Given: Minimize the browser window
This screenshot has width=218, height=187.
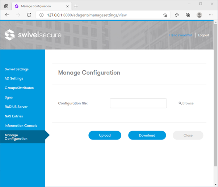Looking at the screenshot, I should pyautogui.click(x=189, y=4).
